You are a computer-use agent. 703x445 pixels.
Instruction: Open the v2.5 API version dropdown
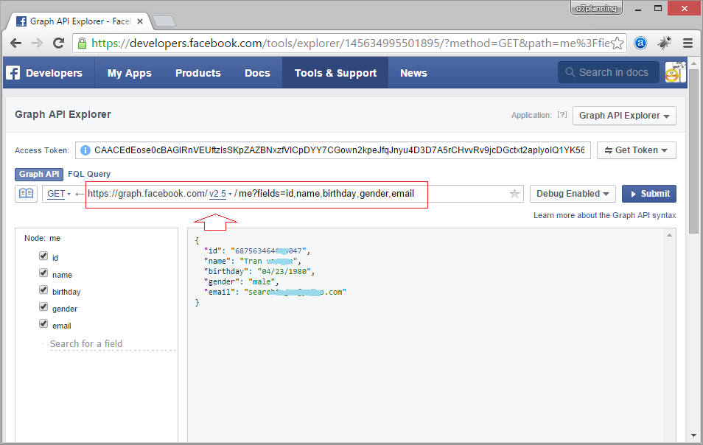pos(220,194)
